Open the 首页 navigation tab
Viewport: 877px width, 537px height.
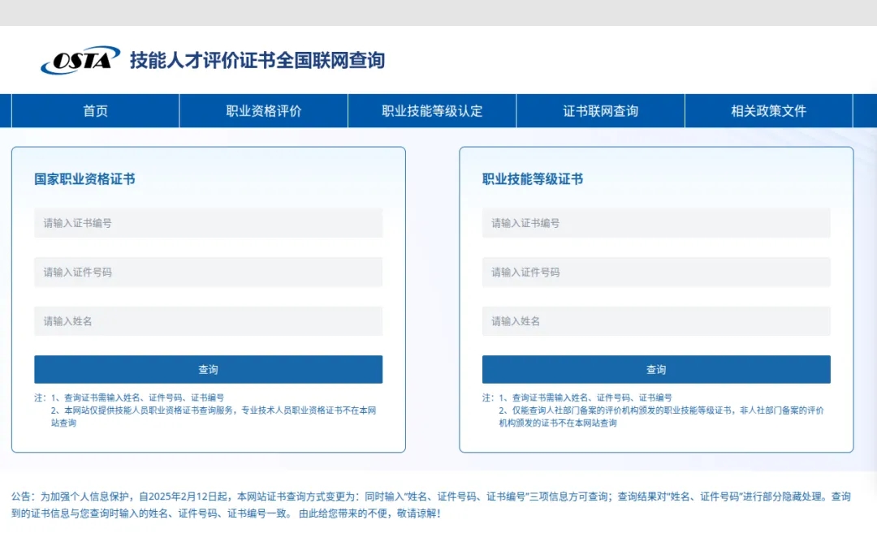pyautogui.click(x=95, y=110)
